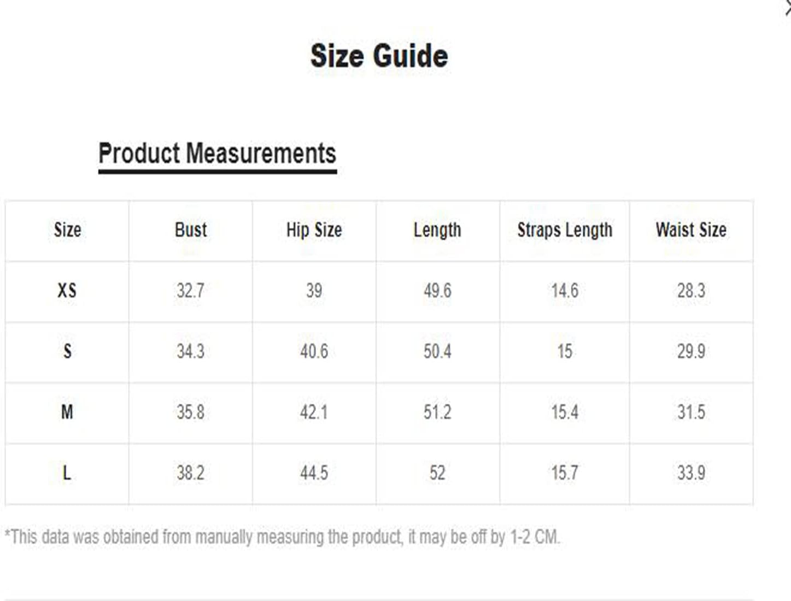Select the M size row label
The width and height of the screenshot is (791, 601).
[x=67, y=412]
